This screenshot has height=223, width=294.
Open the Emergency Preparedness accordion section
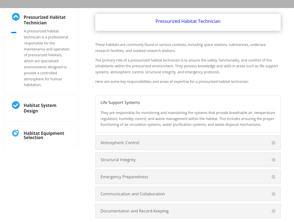click(124, 177)
